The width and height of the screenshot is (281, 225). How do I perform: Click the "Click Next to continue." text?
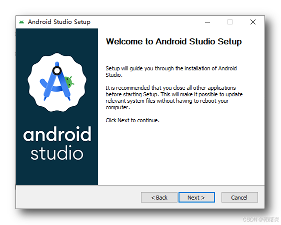[x=132, y=120]
